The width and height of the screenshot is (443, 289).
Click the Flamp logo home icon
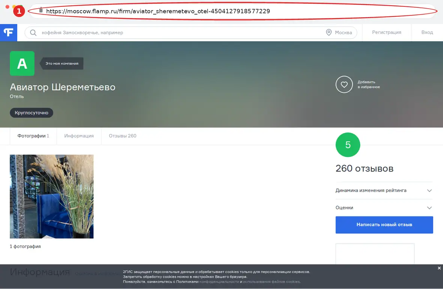coord(9,33)
